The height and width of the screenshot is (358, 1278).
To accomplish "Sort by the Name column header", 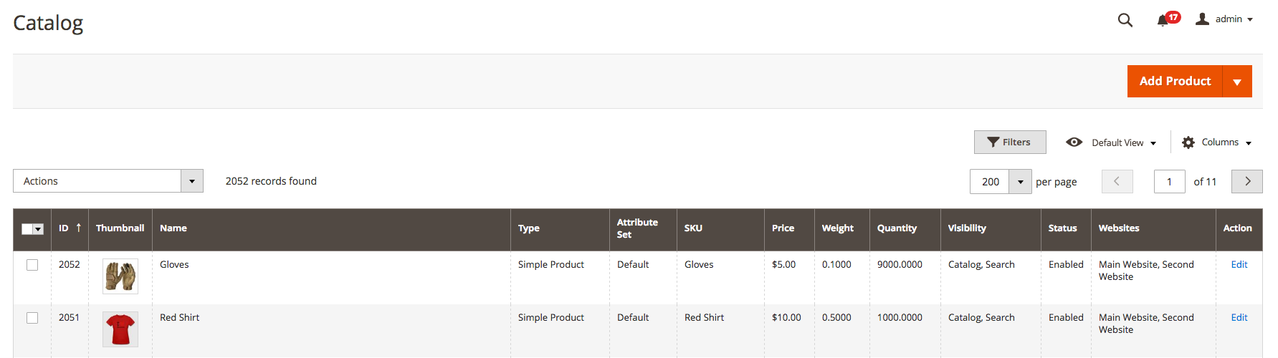I will (173, 228).
